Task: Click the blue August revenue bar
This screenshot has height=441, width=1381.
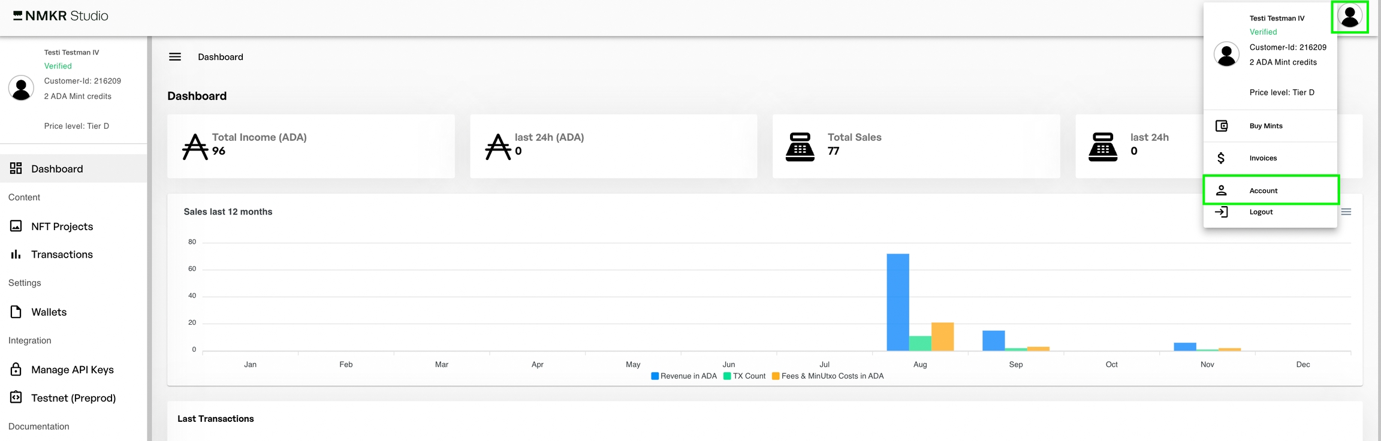Action: coord(897,302)
